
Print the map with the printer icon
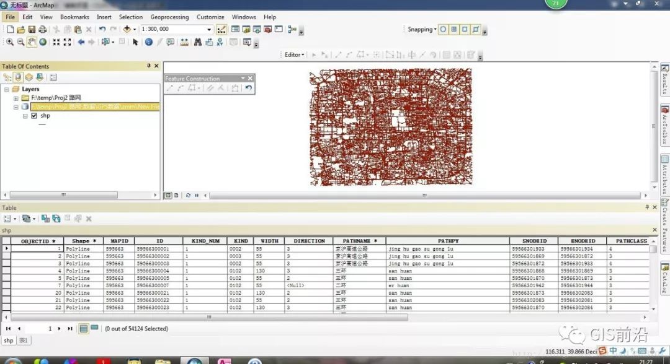tap(42, 30)
